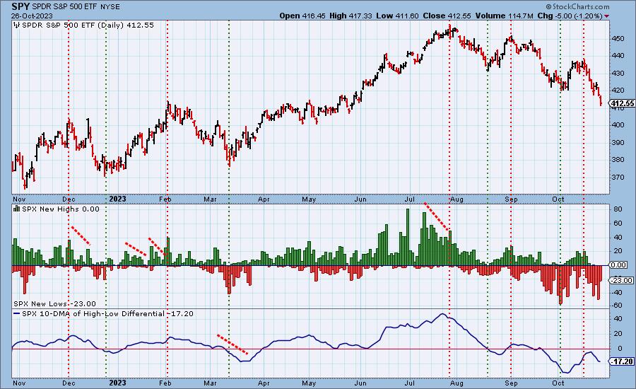The width and height of the screenshot is (636, 389).
Task: Click the SPDR S&P 500 ETF name in the header
Action: tap(65, 7)
